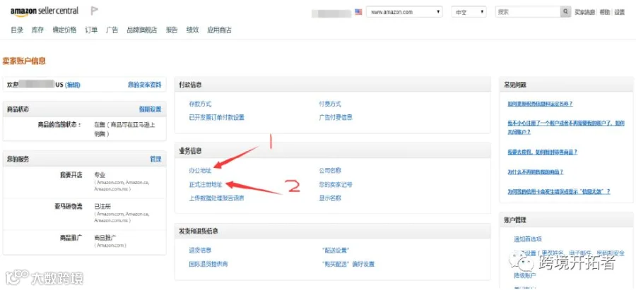
Task: Open 您的卖家资料 link
Action: pyautogui.click(x=144, y=85)
